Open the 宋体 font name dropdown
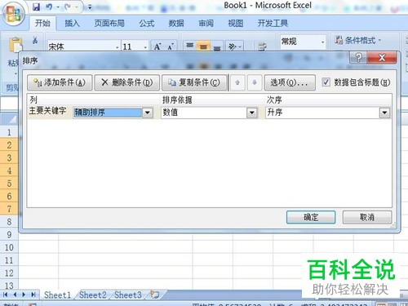This screenshot has height=306, width=408. pos(117,47)
